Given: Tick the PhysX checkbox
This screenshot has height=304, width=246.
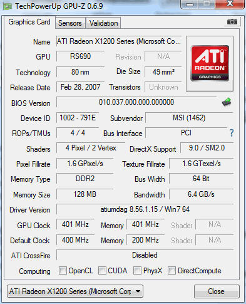Looking at the screenshot, I should click(x=137, y=271).
